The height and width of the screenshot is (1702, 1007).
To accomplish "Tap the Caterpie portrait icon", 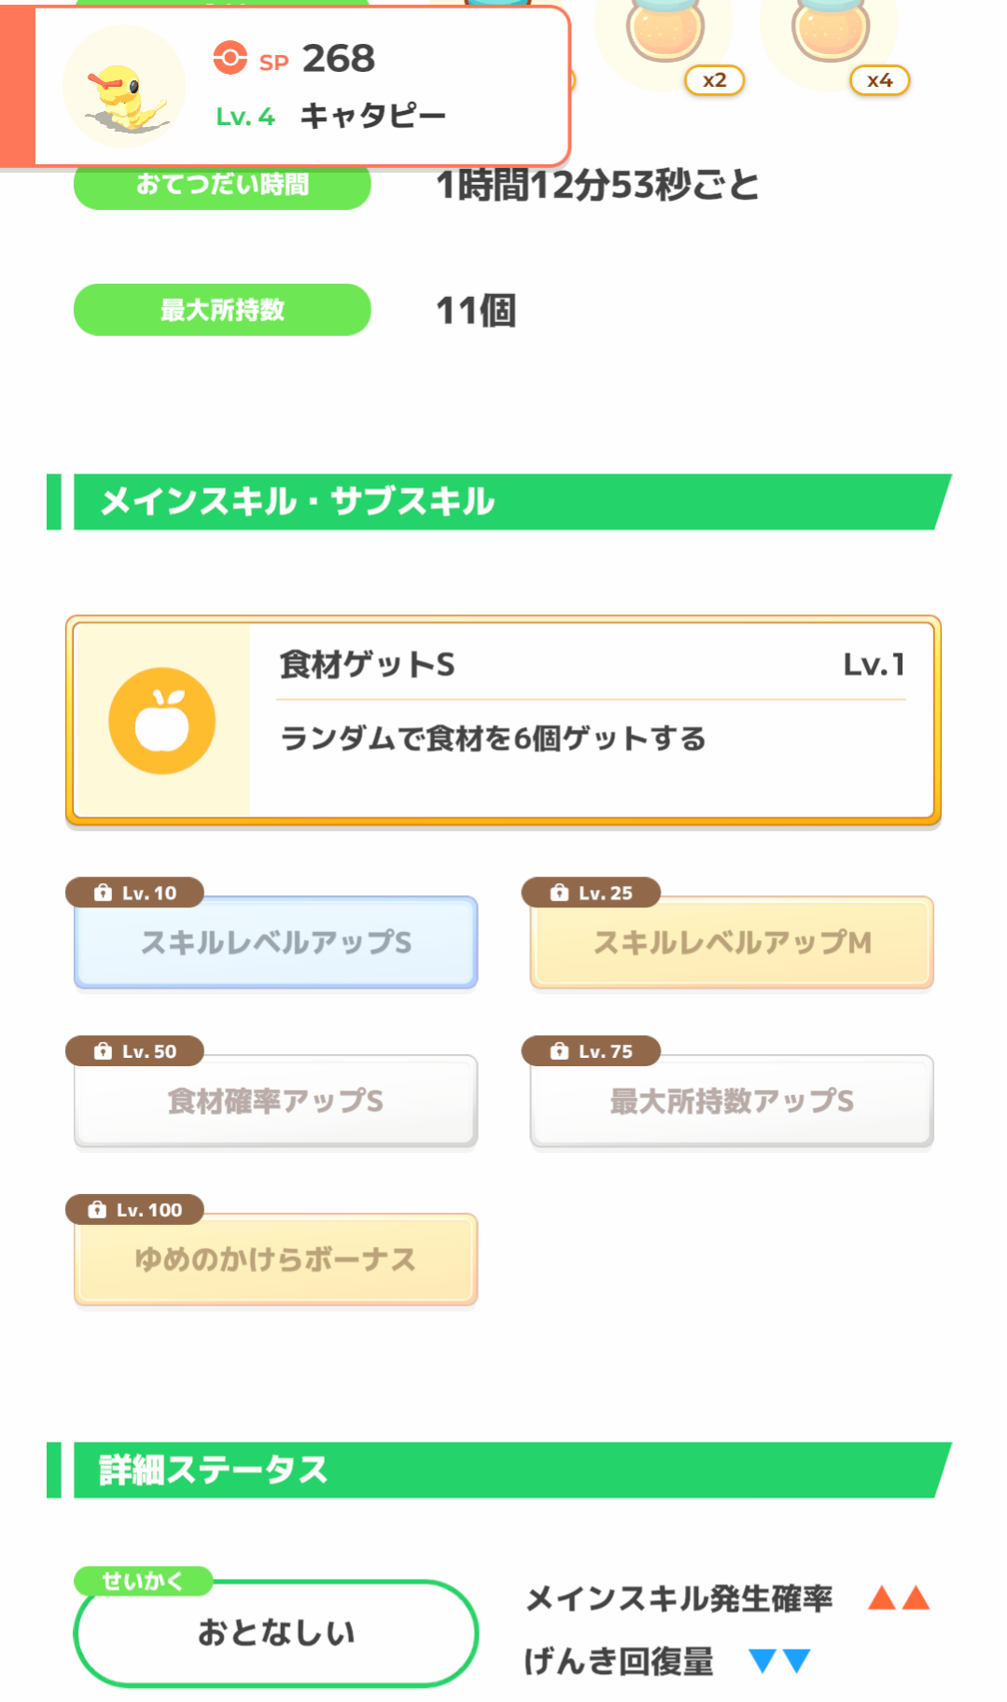I will tap(124, 86).
